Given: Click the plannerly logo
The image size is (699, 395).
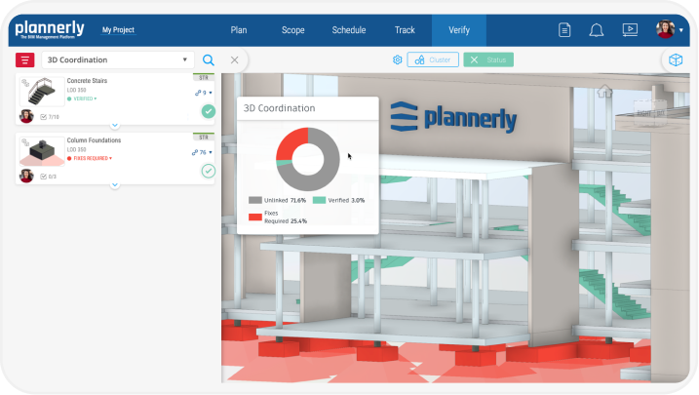Looking at the screenshot, I should [50, 29].
